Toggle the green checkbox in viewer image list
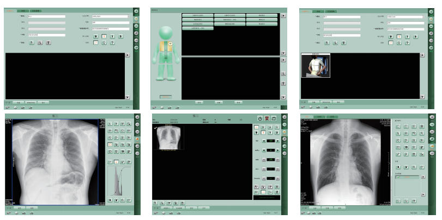The image size is (442, 220). click(x=398, y=177)
